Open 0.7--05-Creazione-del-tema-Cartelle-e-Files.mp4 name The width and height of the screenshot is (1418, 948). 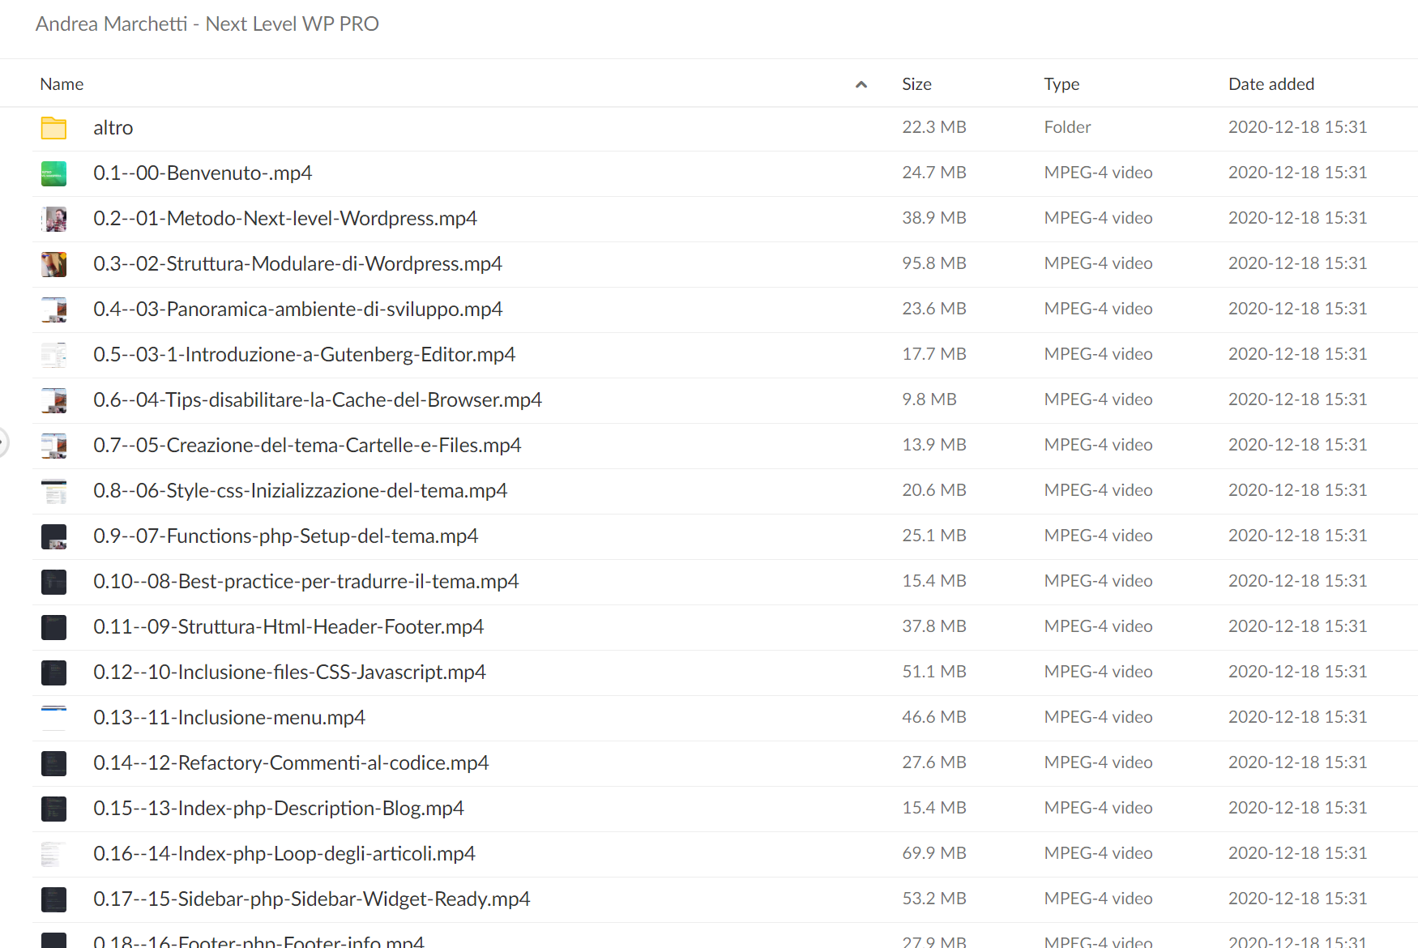click(307, 446)
